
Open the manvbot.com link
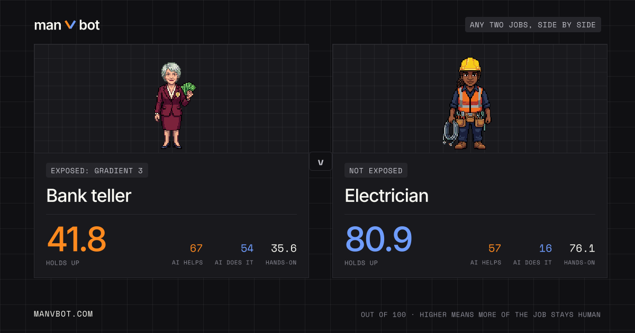[63, 314]
